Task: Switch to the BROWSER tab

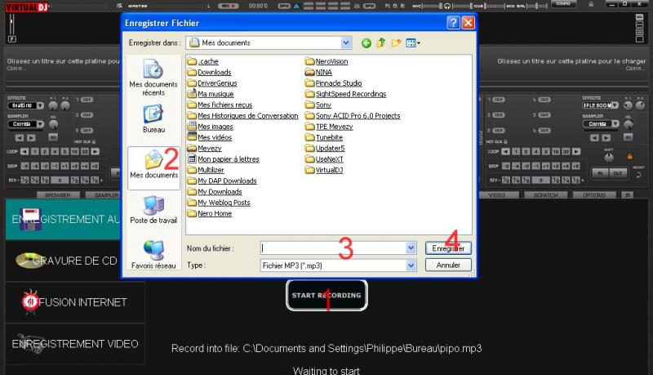Action: [x=57, y=195]
